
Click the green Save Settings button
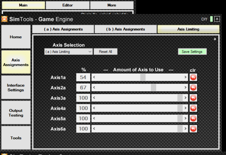(x=192, y=52)
